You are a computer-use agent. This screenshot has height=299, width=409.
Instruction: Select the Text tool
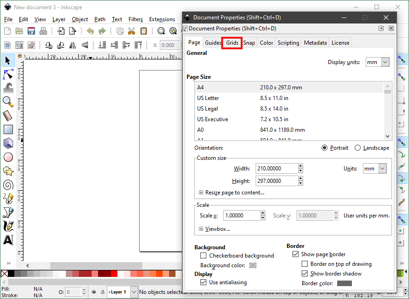point(8,240)
